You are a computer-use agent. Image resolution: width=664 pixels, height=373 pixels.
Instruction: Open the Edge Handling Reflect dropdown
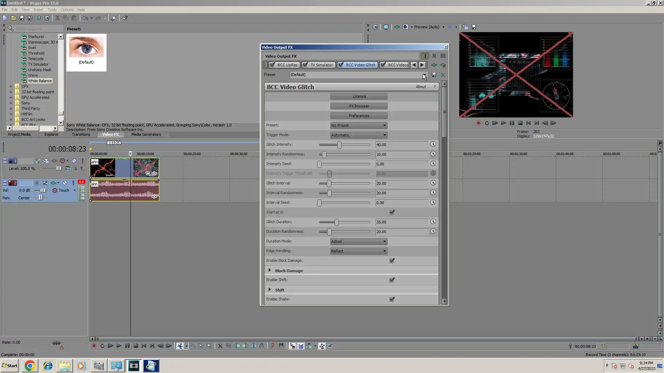359,251
